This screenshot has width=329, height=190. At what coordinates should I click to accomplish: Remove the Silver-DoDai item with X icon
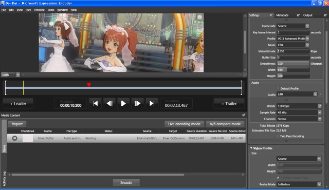(14, 138)
